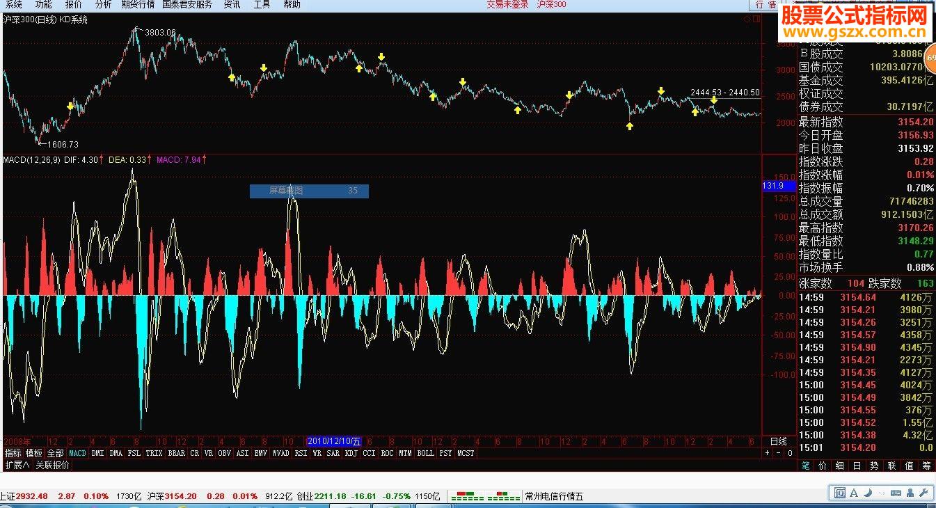Switch to the BRAR indicator
936x508 pixels.
[x=177, y=453]
